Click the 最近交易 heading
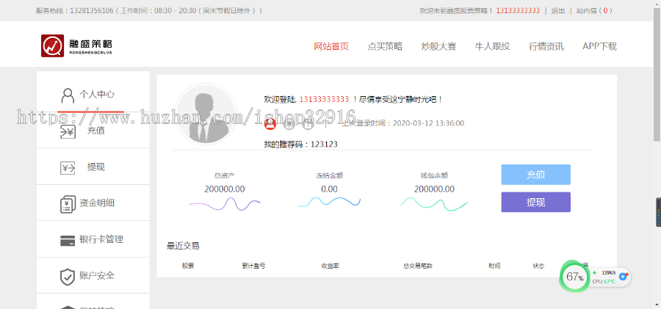The image size is (661, 309). [x=183, y=246]
